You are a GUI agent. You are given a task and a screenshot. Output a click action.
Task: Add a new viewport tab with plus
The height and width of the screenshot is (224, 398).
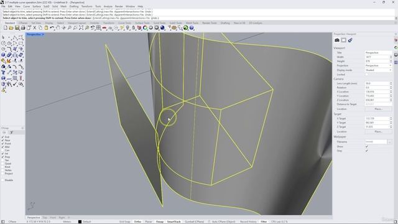coord(68,218)
